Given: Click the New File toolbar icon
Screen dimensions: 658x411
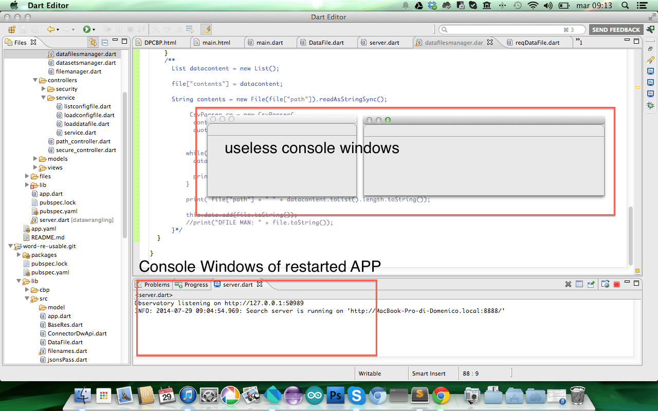Looking at the screenshot, I should [12, 30].
